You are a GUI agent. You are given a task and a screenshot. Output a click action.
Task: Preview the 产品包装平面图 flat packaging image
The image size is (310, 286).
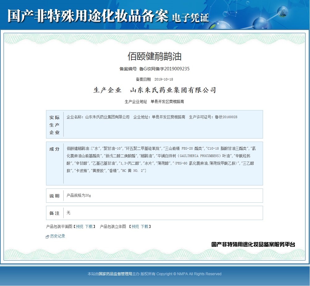[x=80, y=226]
